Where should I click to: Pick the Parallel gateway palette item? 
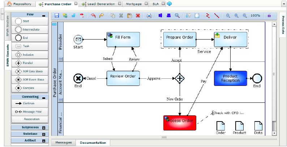click(x=30, y=63)
